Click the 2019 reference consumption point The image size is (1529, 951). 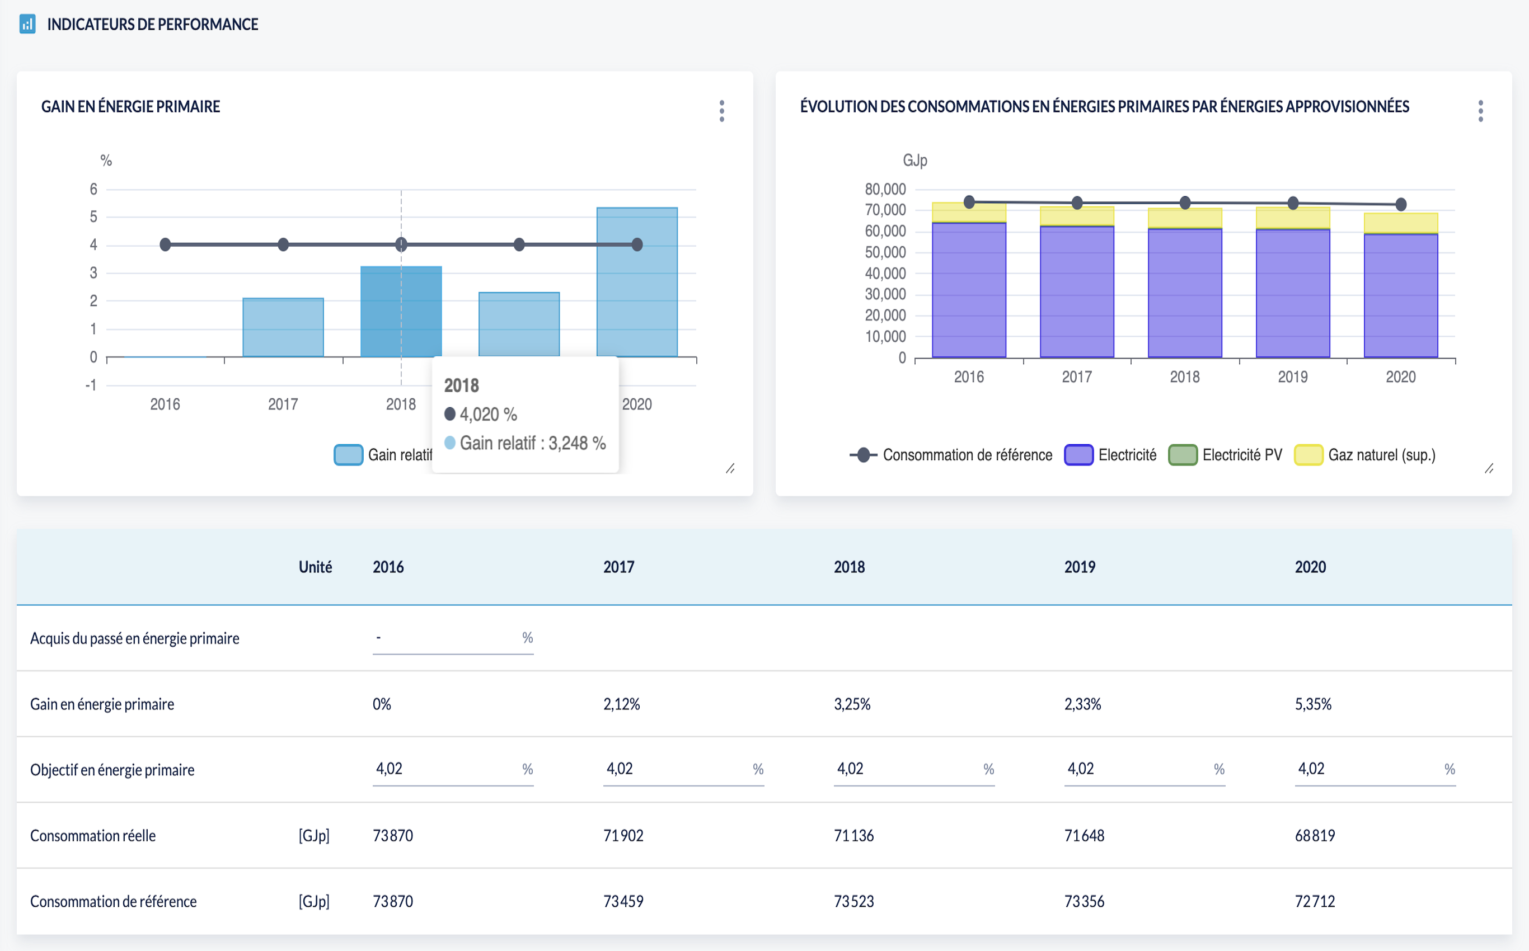1293,203
